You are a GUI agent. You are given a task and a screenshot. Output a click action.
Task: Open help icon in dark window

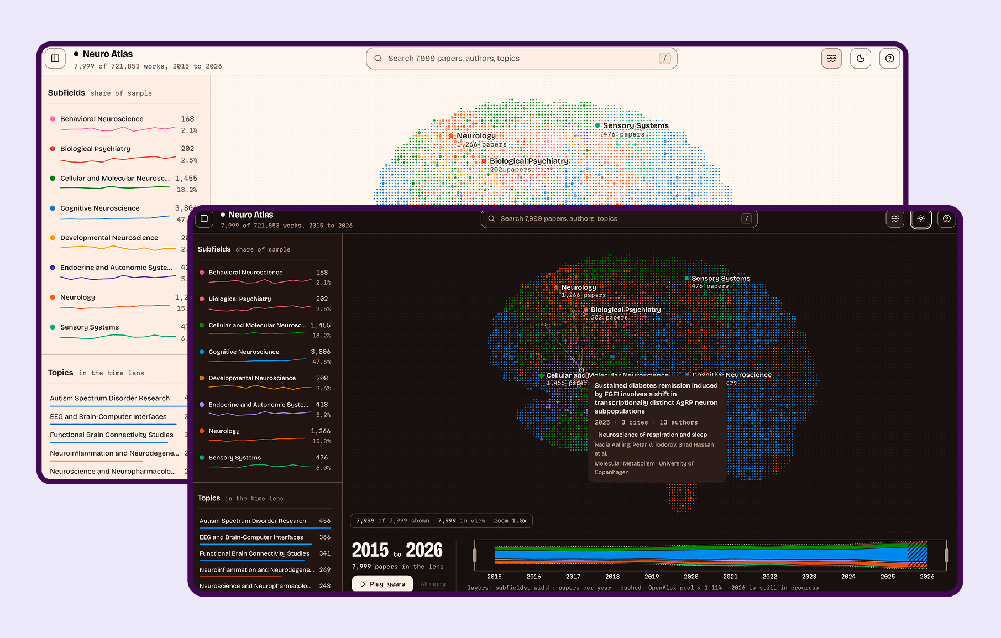pos(947,218)
